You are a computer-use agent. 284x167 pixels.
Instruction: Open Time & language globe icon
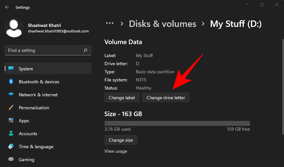click(x=11, y=147)
